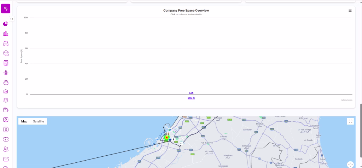Click the 'Suwaydan' place label on map
362x168 pixels.
click(247, 130)
